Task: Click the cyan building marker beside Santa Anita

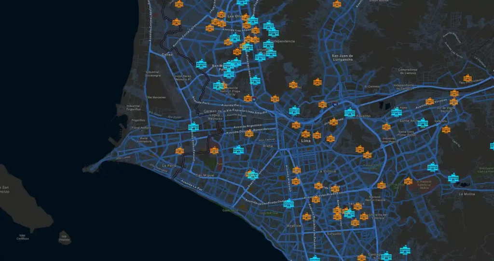Action: 423,123
